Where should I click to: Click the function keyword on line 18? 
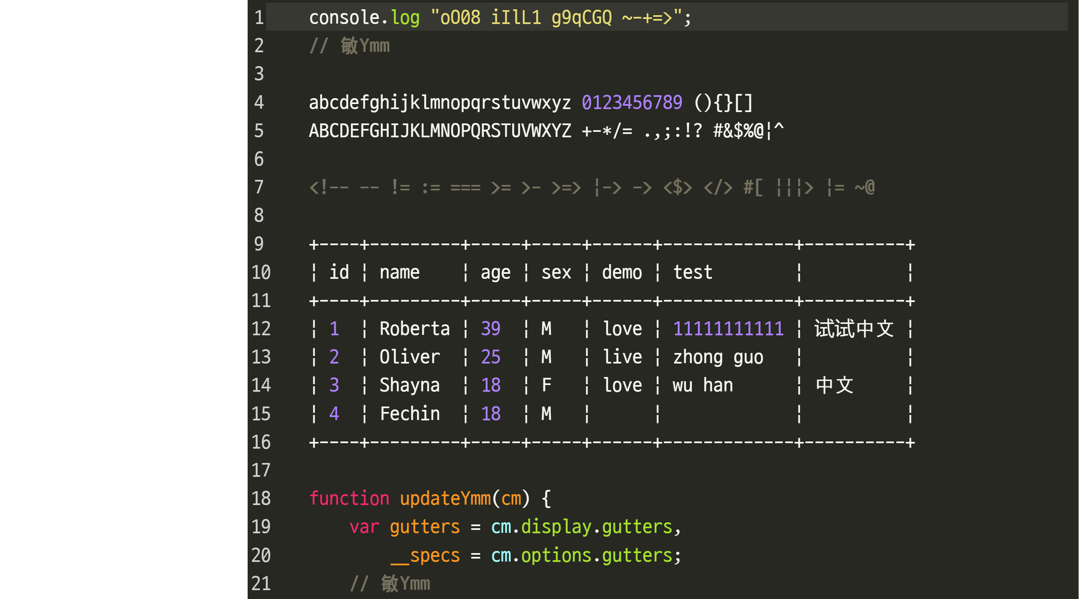tap(345, 498)
